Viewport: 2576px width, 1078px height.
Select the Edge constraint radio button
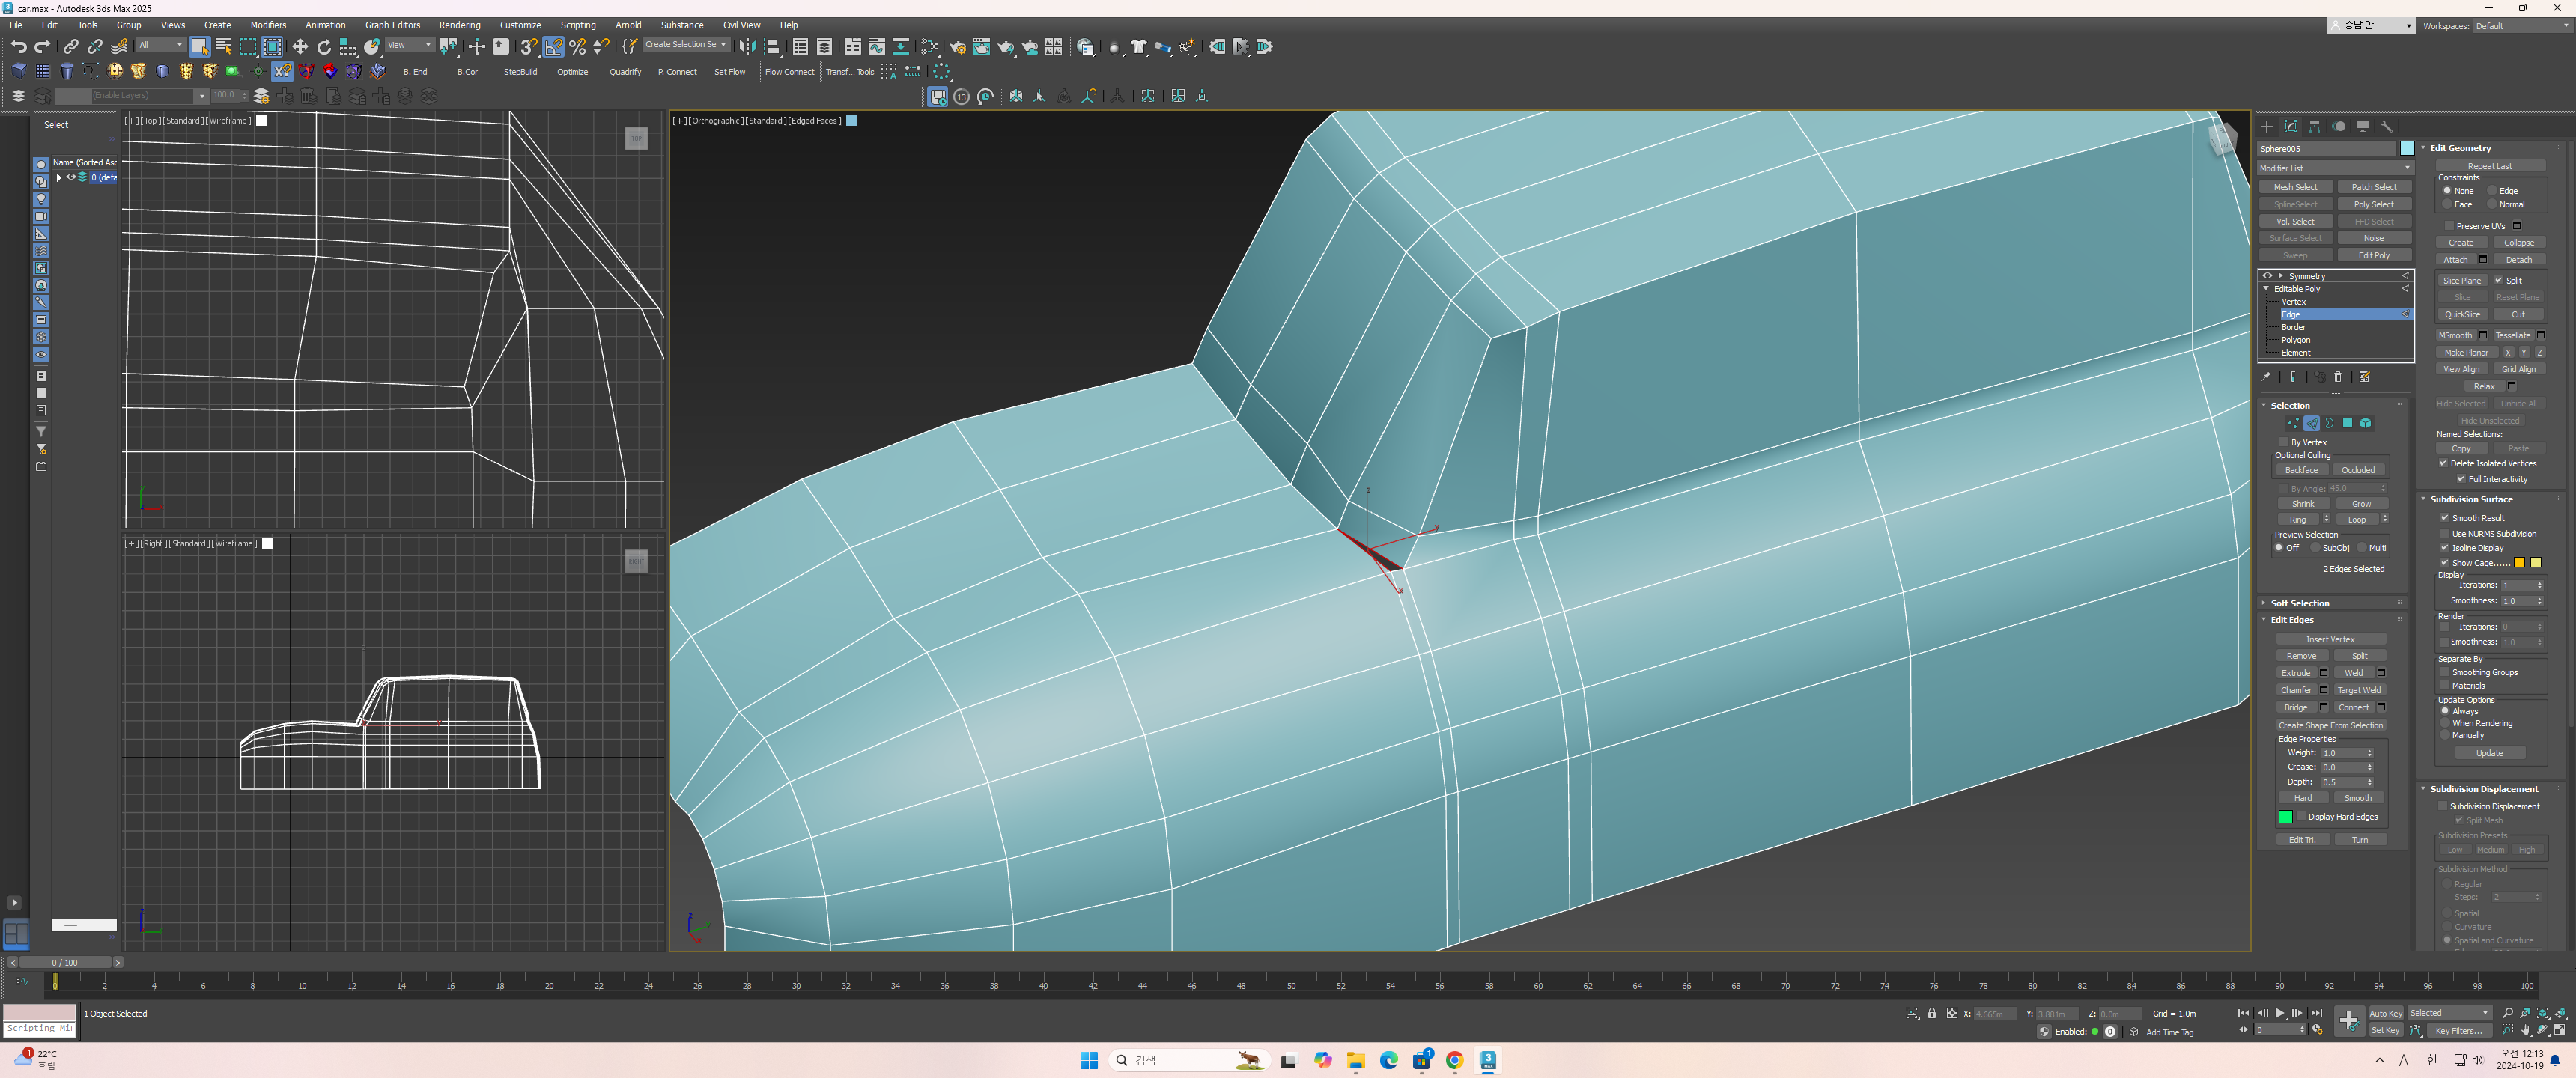[2492, 191]
